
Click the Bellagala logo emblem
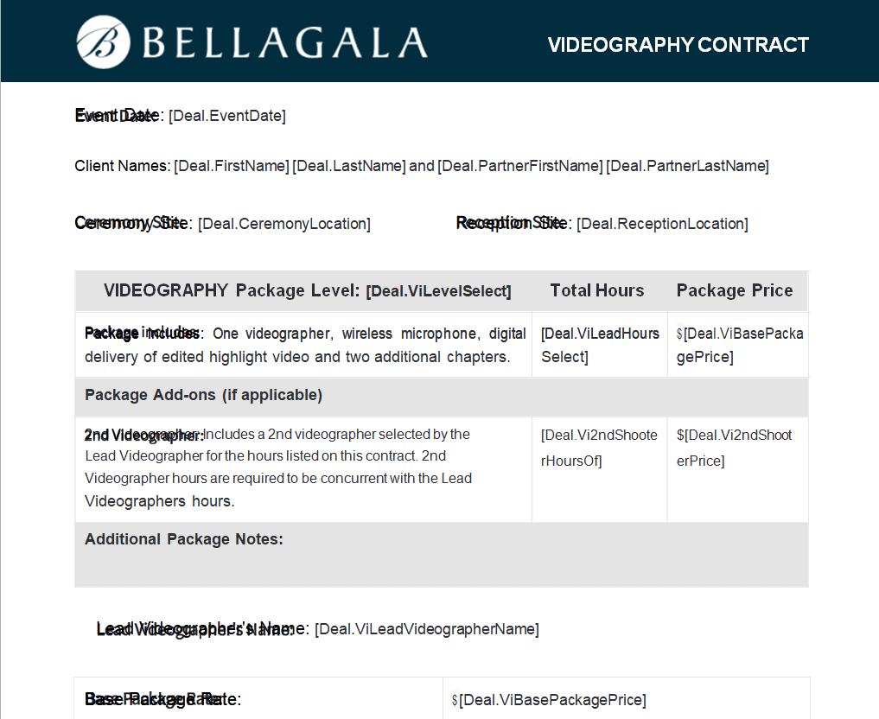(103, 41)
